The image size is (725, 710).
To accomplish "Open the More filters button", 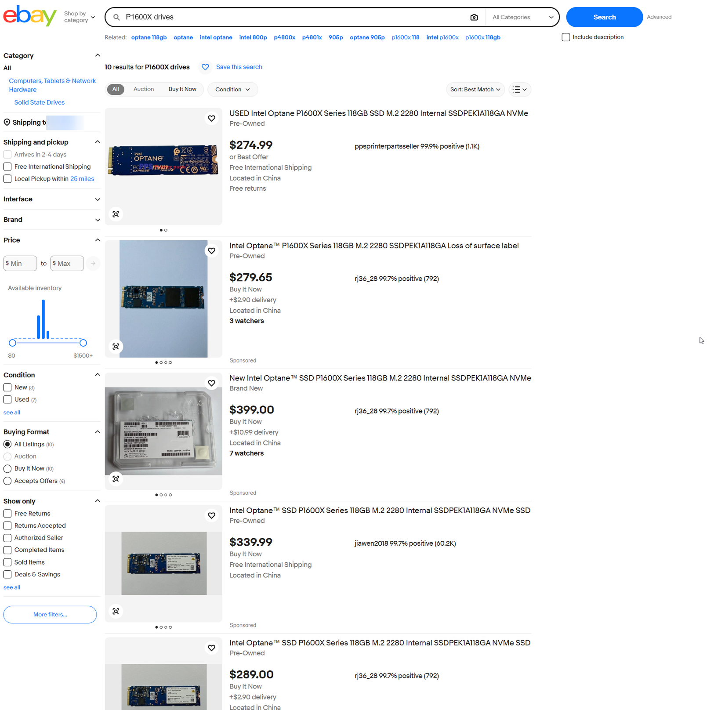I will 50,615.
